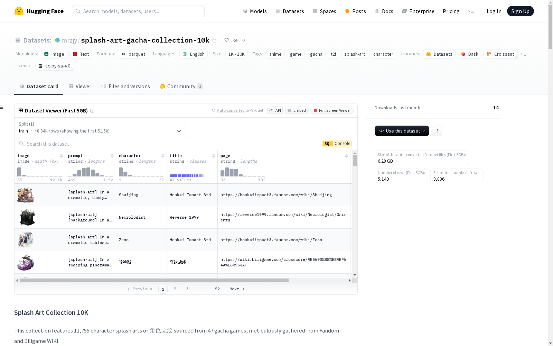Open the SQL Console button
The width and height of the screenshot is (553, 346).
point(337,144)
